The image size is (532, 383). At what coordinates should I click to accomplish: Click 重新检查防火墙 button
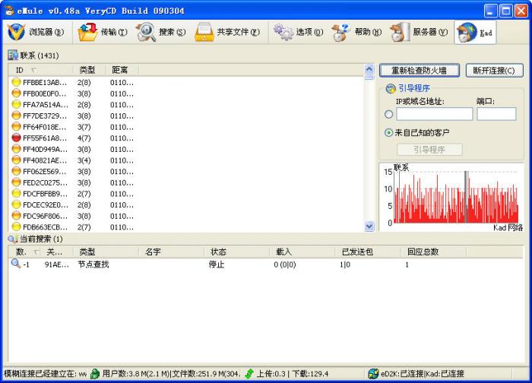(419, 71)
